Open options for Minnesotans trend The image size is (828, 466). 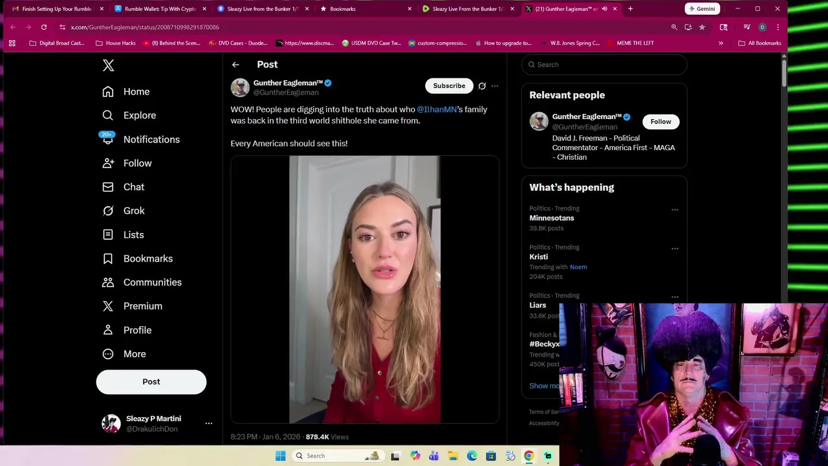(675, 210)
